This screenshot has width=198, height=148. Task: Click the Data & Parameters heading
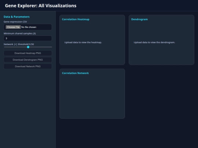pyautogui.click(x=16, y=17)
